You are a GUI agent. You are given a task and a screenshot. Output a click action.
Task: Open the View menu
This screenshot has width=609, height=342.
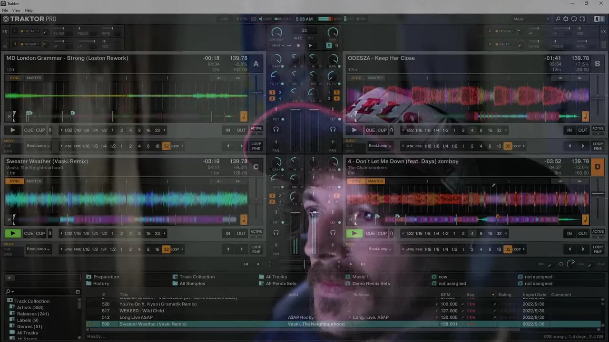[16, 10]
